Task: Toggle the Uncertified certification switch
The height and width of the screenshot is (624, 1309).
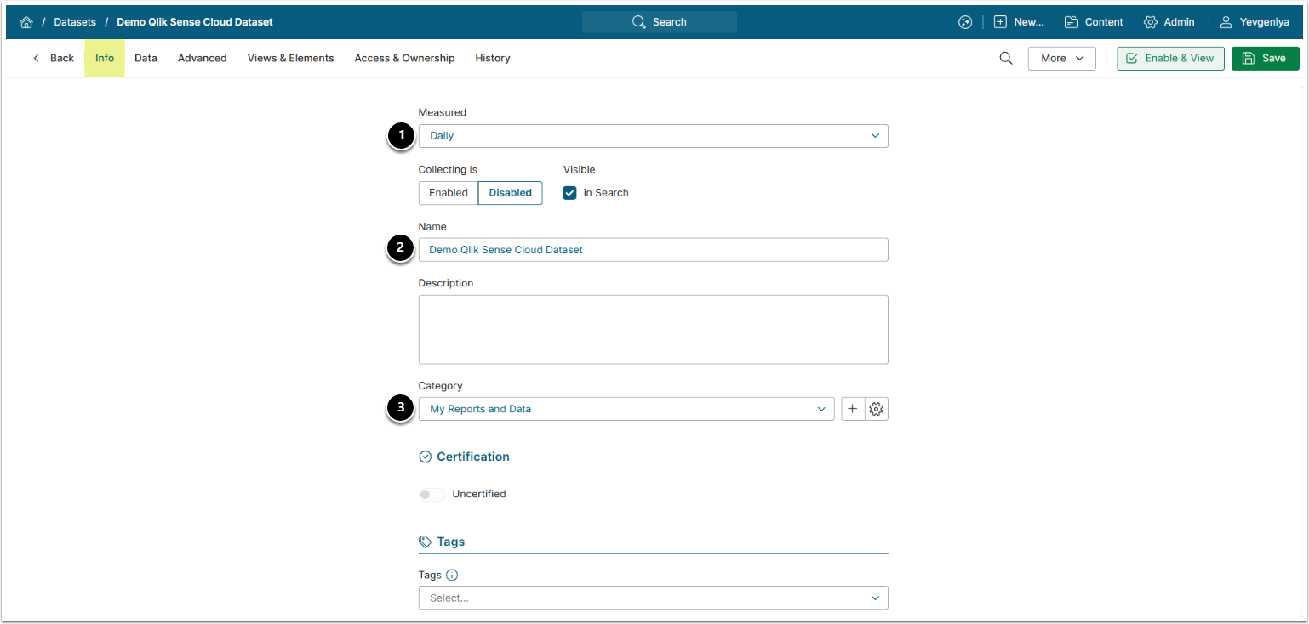Action: (x=432, y=494)
